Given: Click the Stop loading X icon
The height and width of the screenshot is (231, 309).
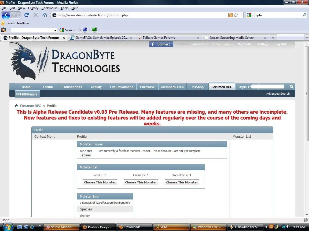Looking at the screenshot, I should (35, 15).
